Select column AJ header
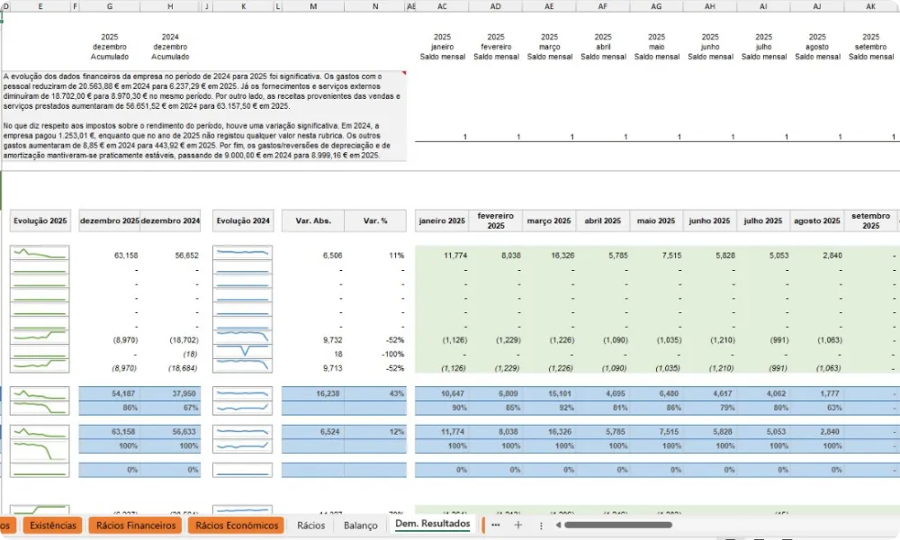This screenshot has height=540, width=900. coord(817,6)
